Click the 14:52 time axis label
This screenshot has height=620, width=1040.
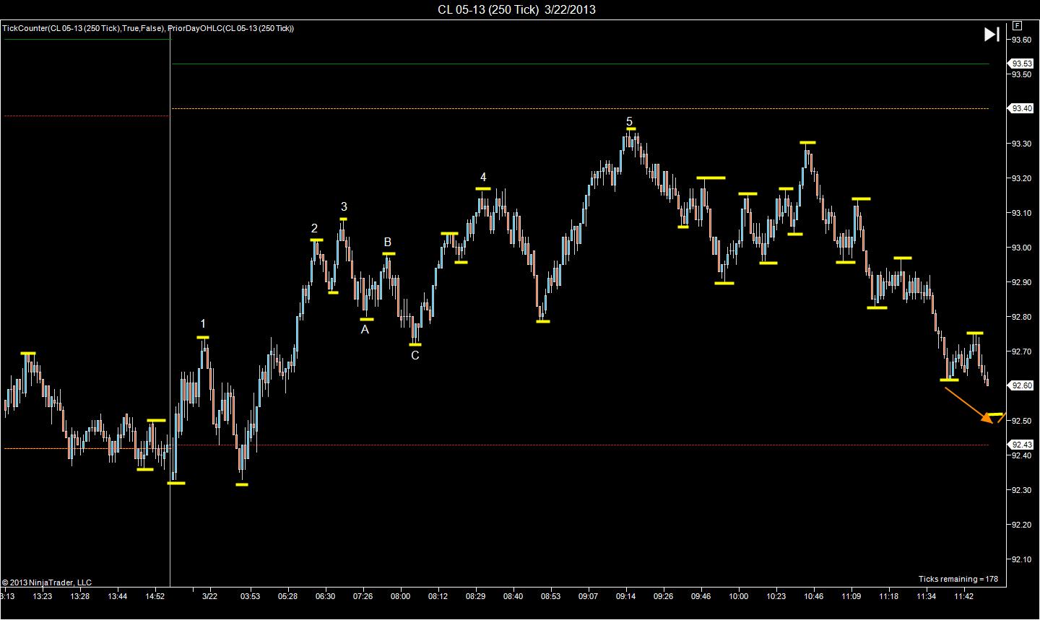pos(155,596)
